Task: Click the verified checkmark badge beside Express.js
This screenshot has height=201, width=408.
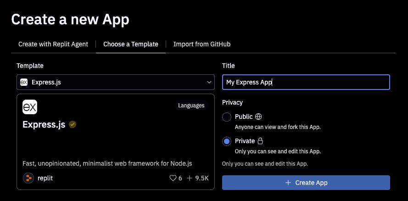Action: 73,124
